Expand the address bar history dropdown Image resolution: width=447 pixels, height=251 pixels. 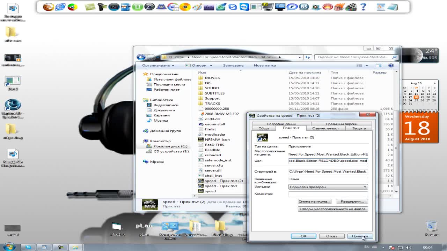(300, 57)
